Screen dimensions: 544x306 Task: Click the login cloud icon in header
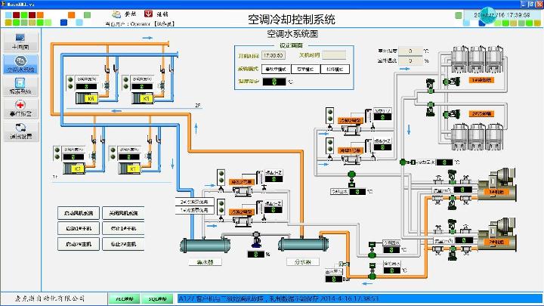(x=116, y=14)
